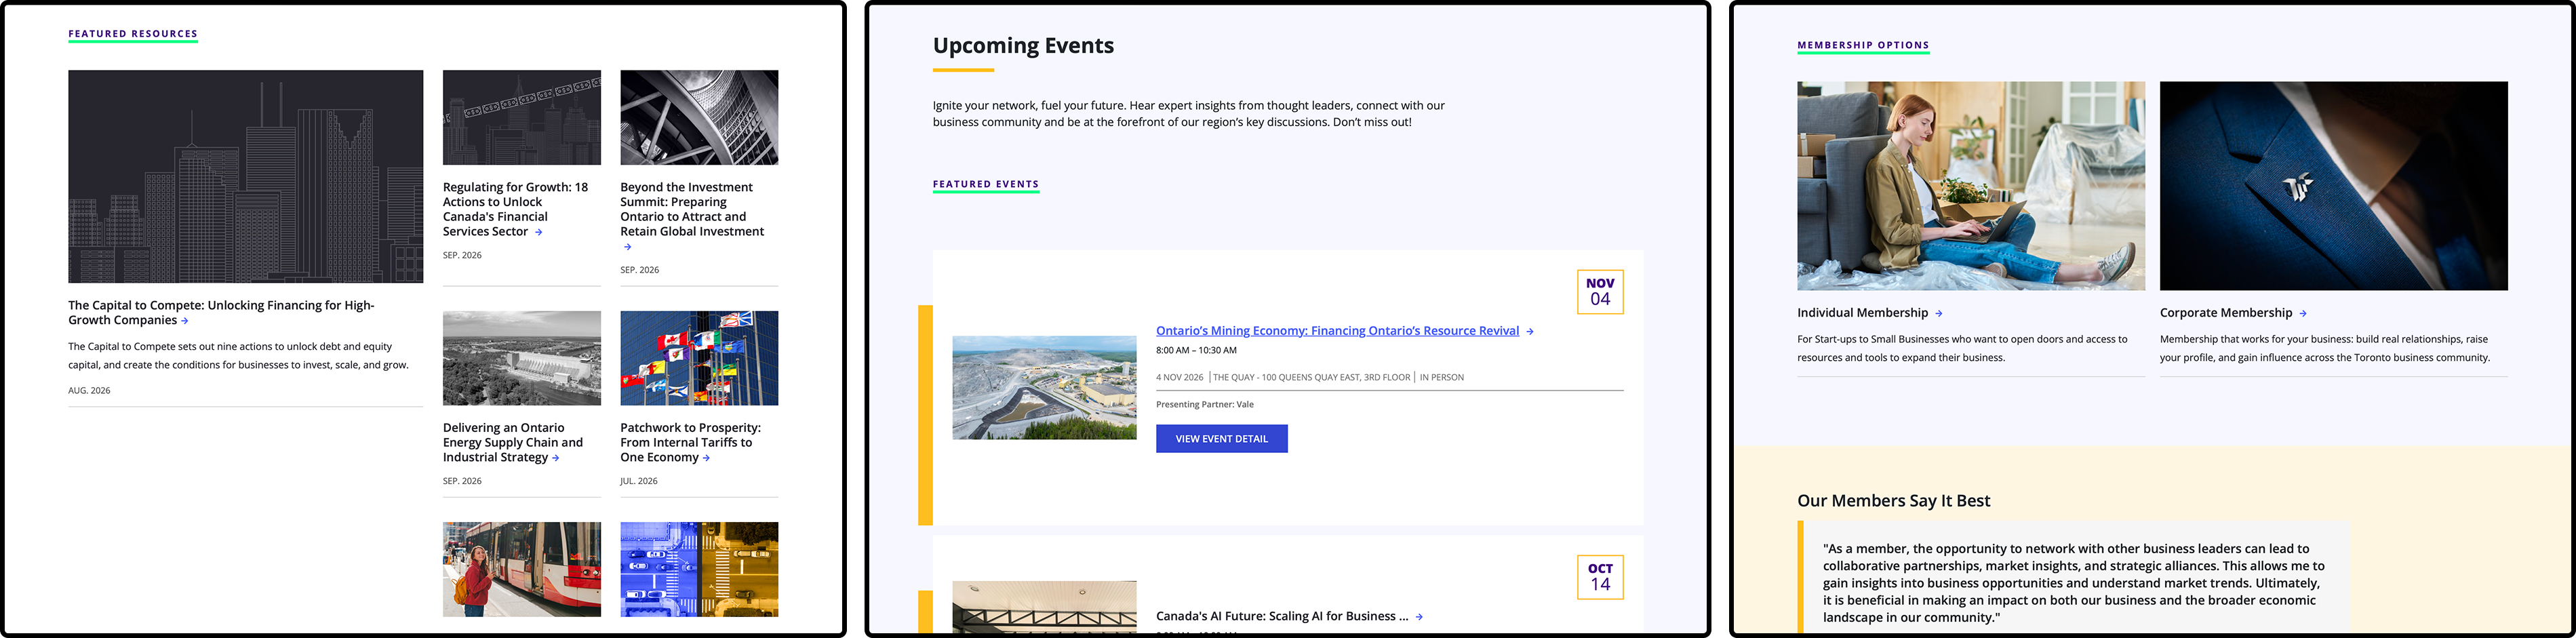Image resolution: width=2576 pixels, height=638 pixels.
Task: Click the streetcar with woman thumbnail
Action: (x=522, y=569)
